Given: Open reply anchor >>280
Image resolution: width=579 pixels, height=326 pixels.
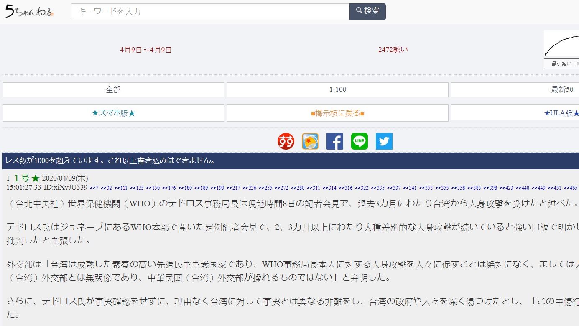Looking at the screenshot, I should pos(298,188).
